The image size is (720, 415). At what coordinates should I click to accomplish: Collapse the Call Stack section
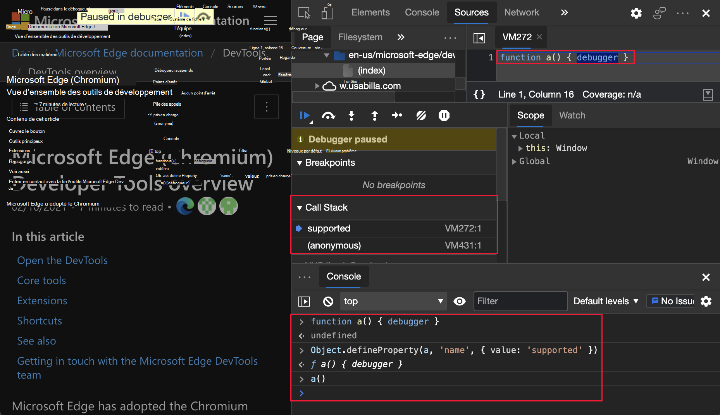(x=300, y=208)
